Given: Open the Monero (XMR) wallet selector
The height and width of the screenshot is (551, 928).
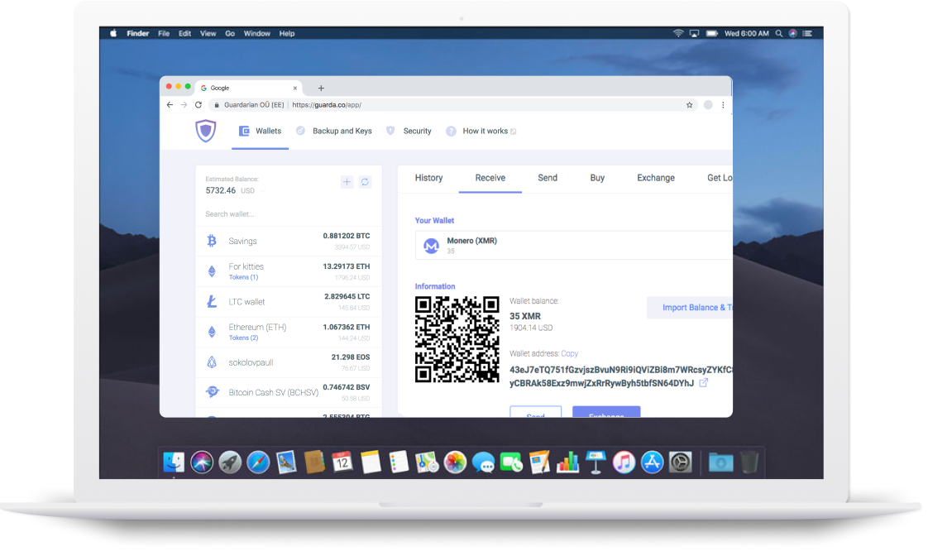Looking at the screenshot, I should point(572,245).
